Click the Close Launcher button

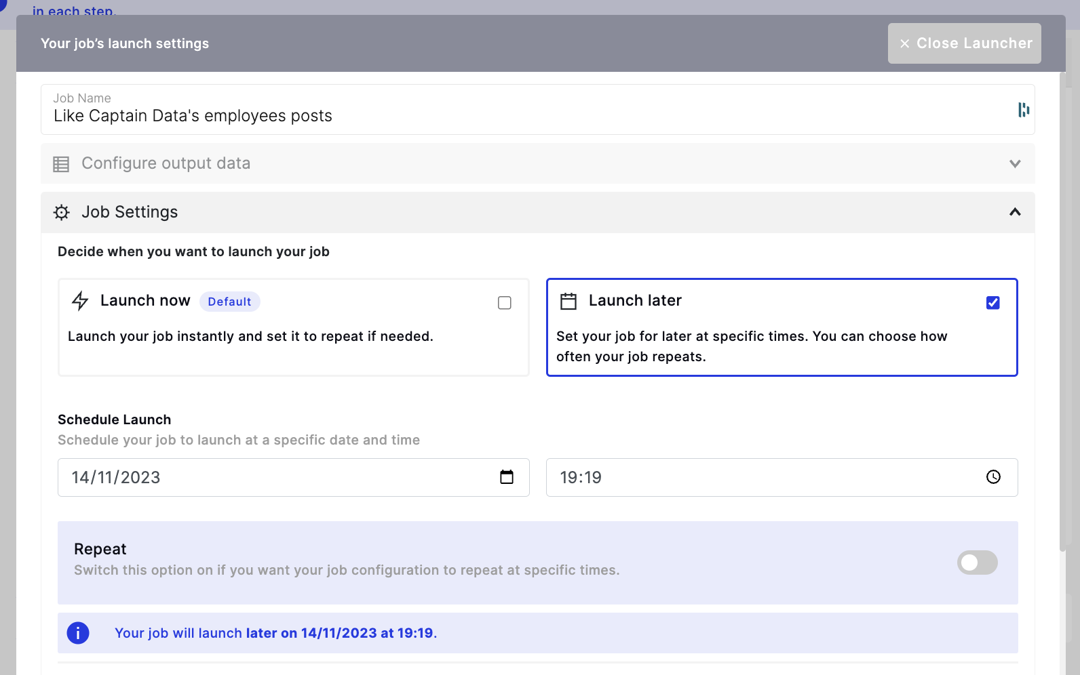point(964,43)
